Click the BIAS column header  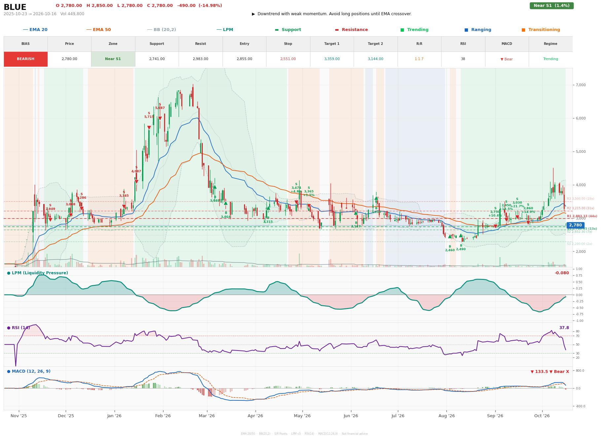(x=25, y=44)
